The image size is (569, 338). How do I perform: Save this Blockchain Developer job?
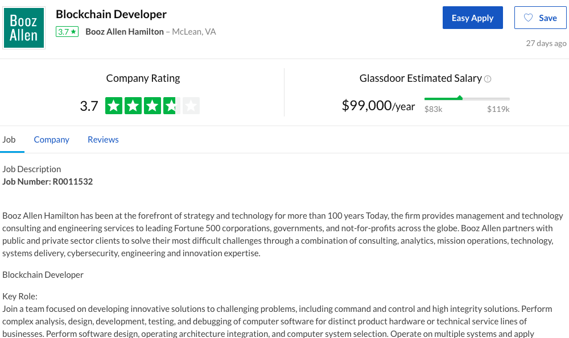[540, 18]
